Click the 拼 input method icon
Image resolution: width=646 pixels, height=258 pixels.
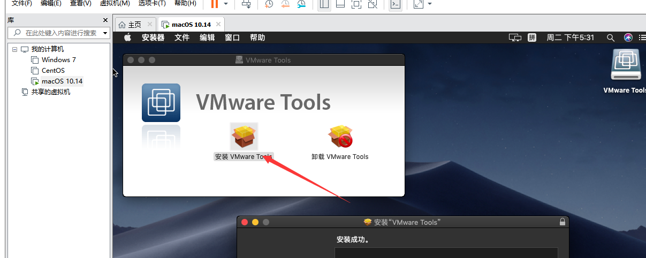(x=532, y=37)
